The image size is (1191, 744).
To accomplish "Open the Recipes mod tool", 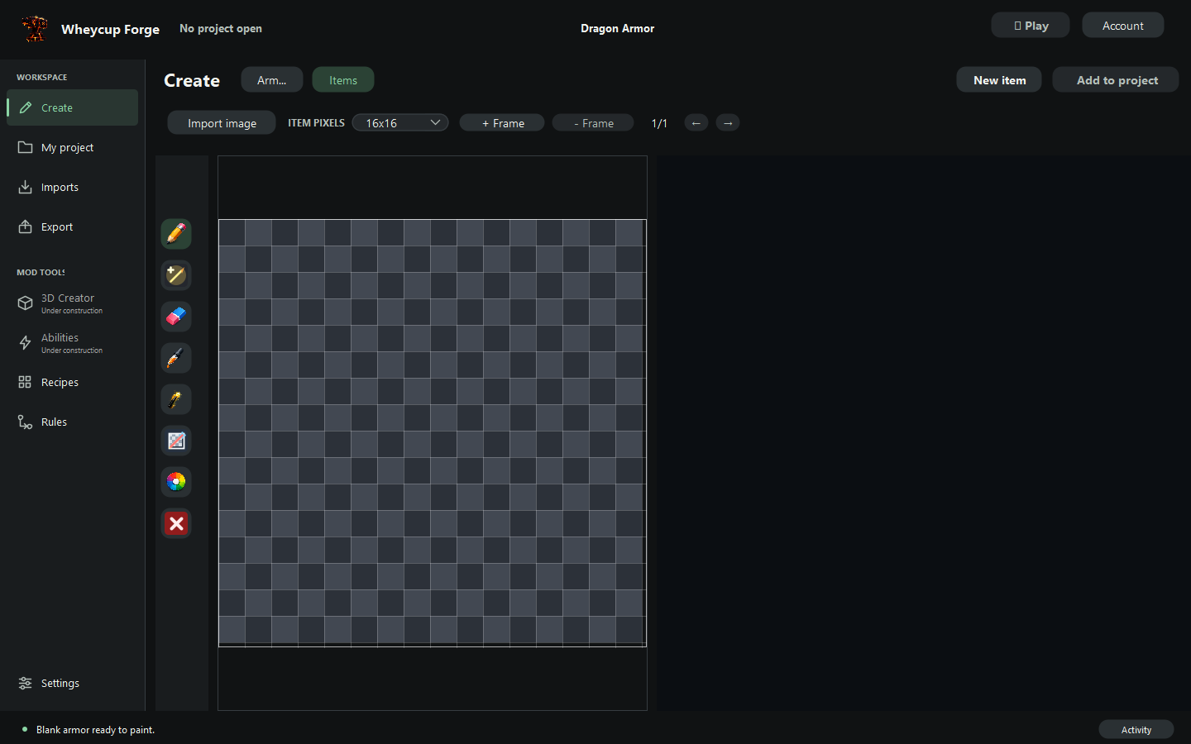I will tap(73, 382).
